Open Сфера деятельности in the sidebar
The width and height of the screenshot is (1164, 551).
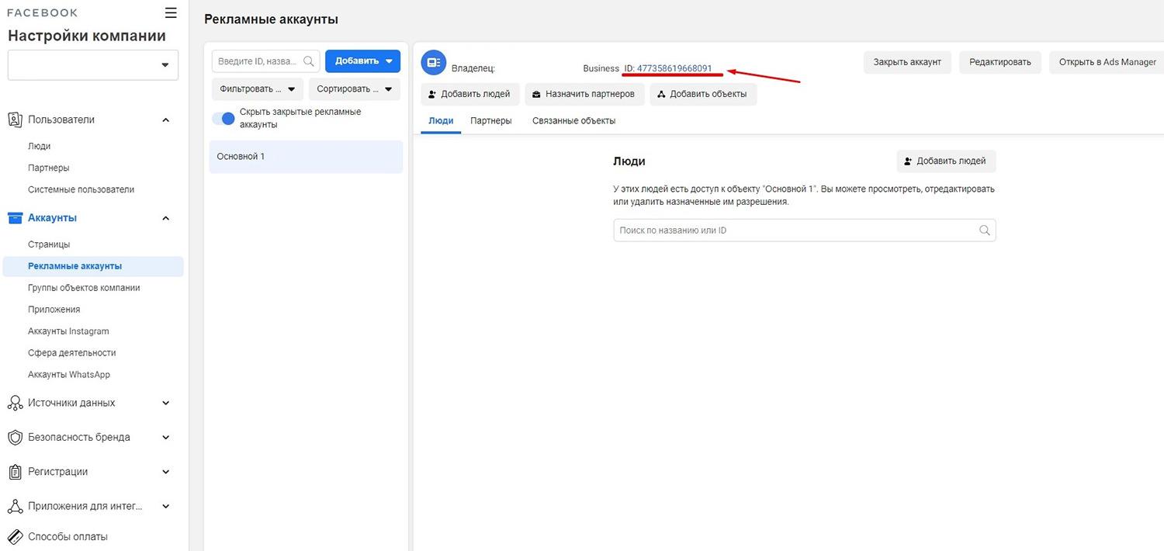(72, 352)
